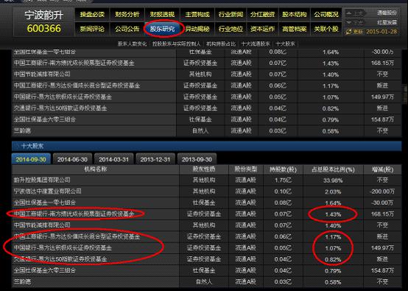Click the refresh icon beside 更新 date
The height and width of the screenshot is (291, 408).
(348, 32)
